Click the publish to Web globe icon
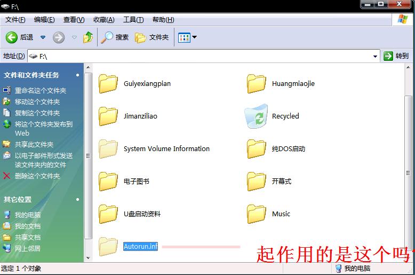 [6, 124]
